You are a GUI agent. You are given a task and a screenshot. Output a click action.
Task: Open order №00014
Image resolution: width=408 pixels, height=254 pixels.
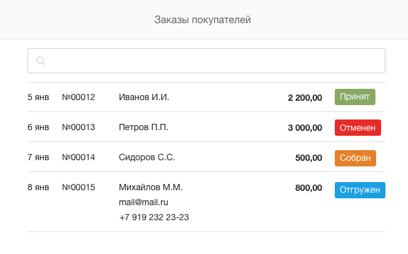pyautogui.click(x=79, y=157)
